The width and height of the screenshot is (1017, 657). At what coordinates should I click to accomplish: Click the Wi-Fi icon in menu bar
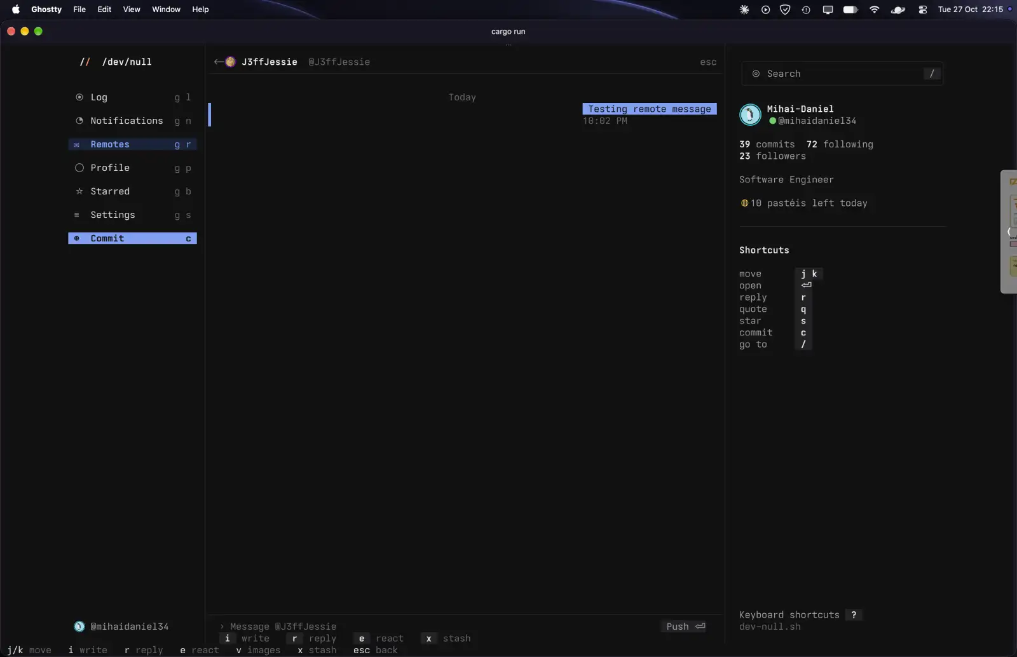[x=875, y=10]
